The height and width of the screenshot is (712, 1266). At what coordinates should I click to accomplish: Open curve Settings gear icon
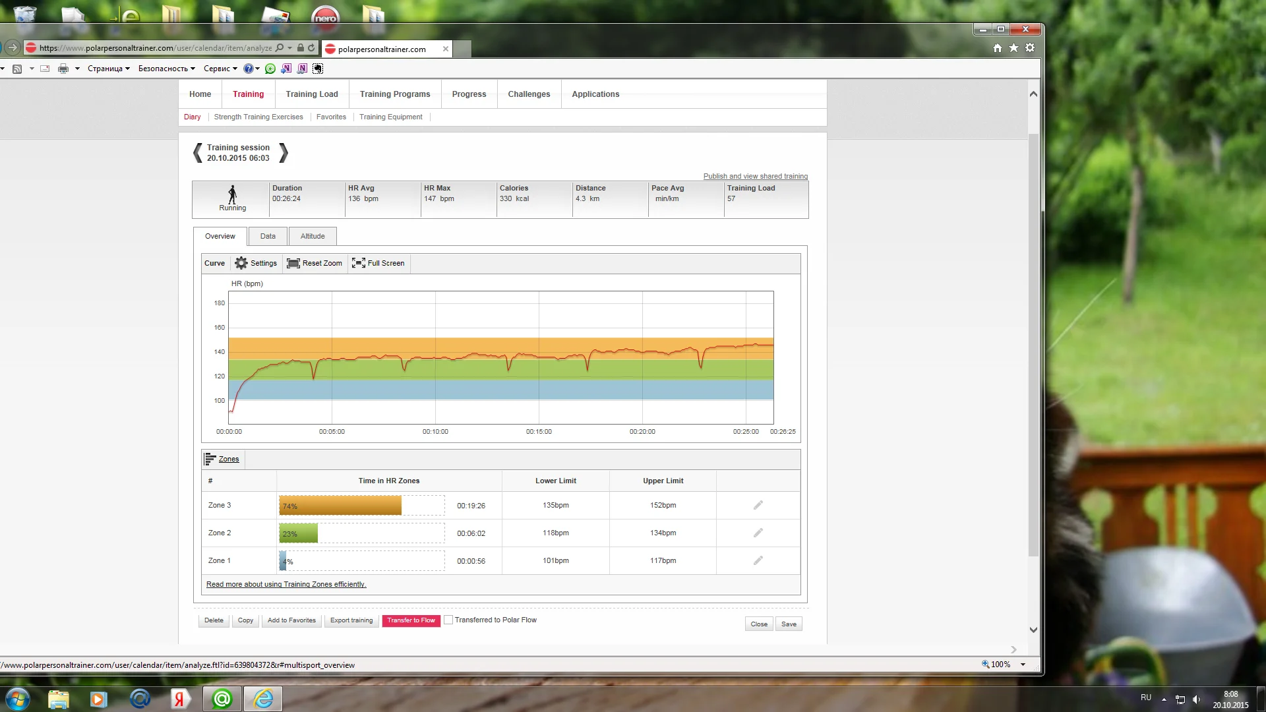tap(241, 263)
